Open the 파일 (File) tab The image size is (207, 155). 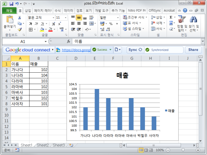(x=9, y=11)
